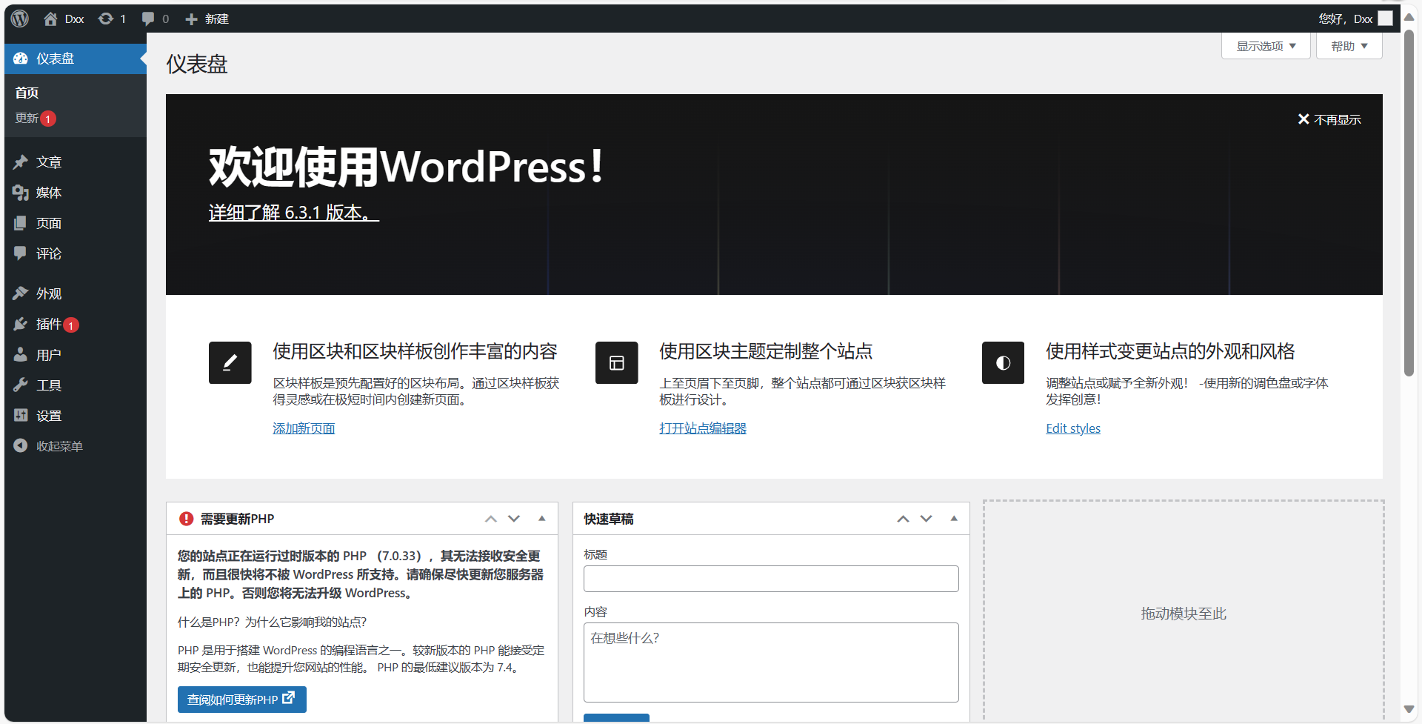Open the 评论 comments menu
This screenshot has height=724, width=1422.
tap(76, 253)
